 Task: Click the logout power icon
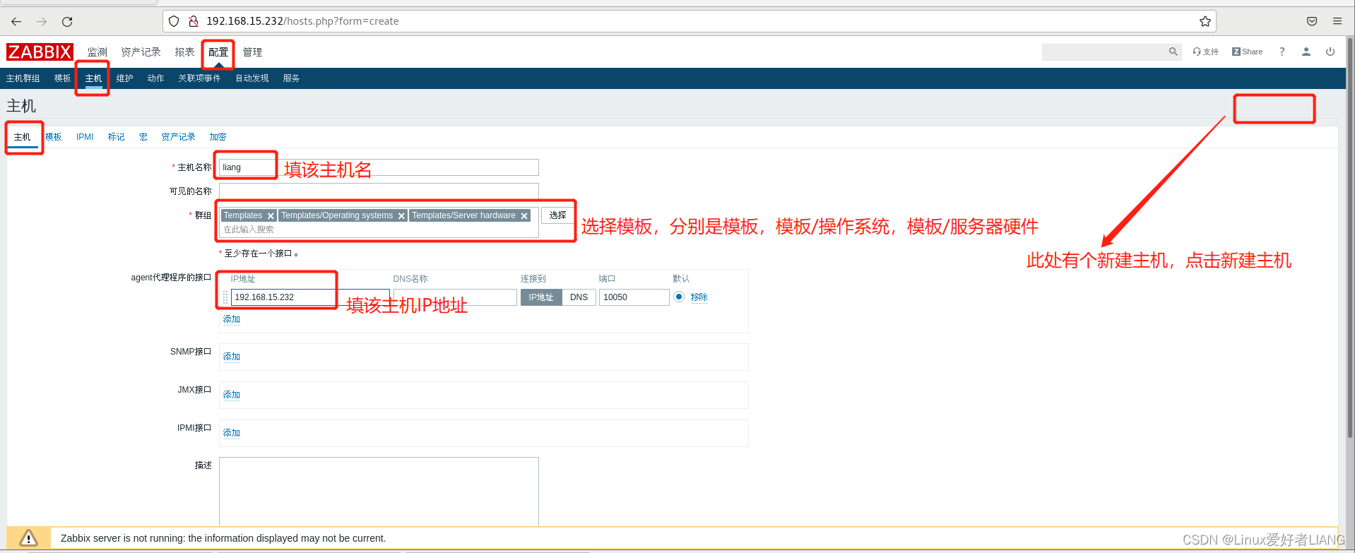click(1330, 52)
